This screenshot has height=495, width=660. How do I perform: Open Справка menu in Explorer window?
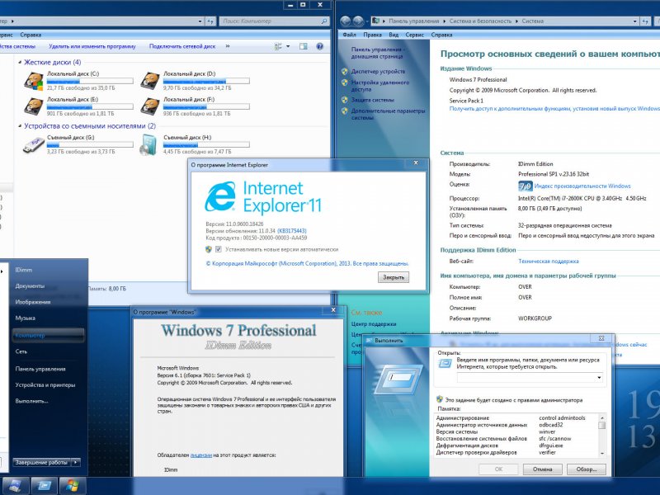(x=31, y=35)
